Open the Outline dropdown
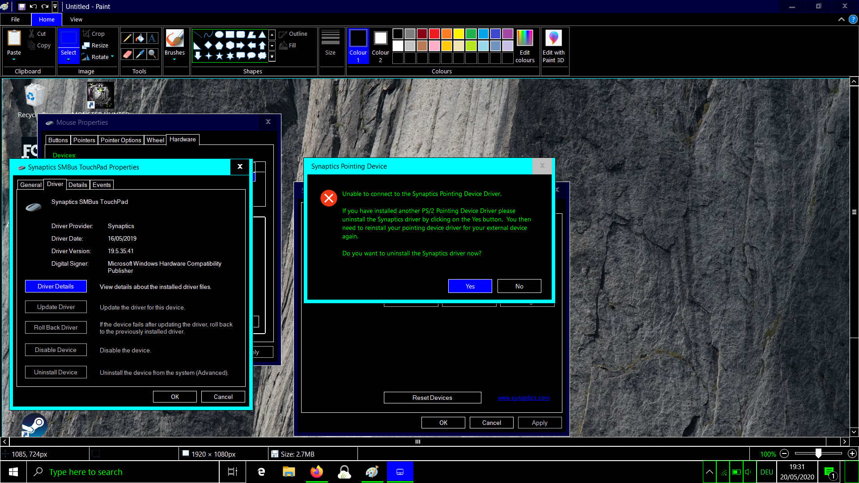The height and width of the screenshot is (483, 859). 293,34
